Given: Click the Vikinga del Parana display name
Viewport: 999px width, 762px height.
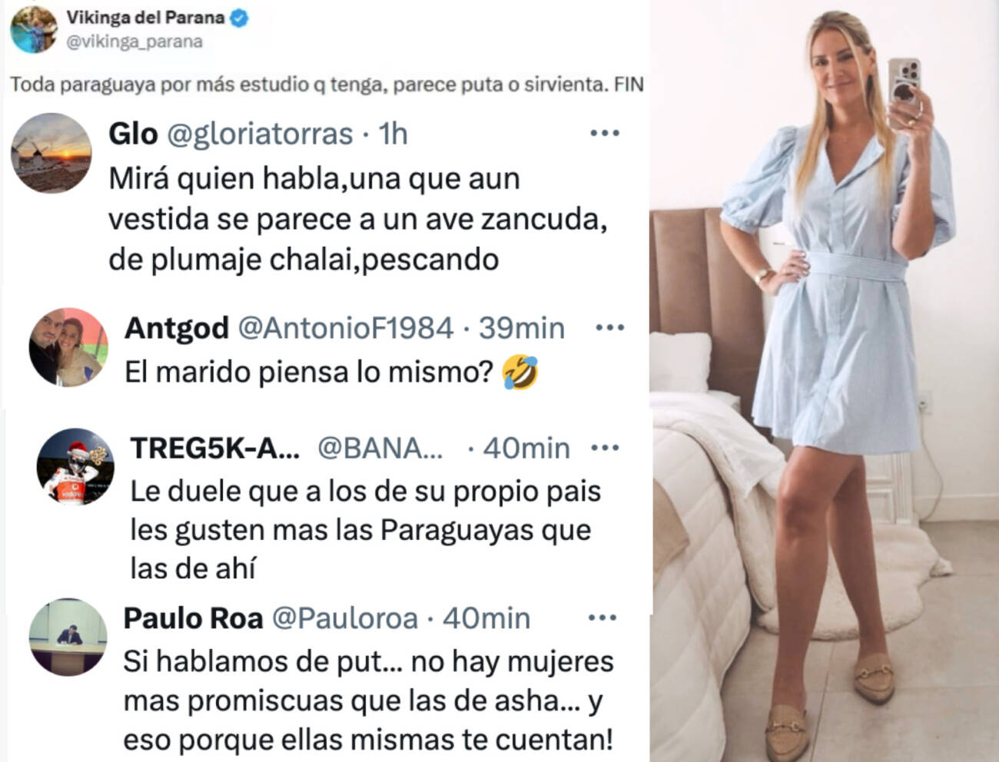Looking at the screenshot, I should pos(145,17).
